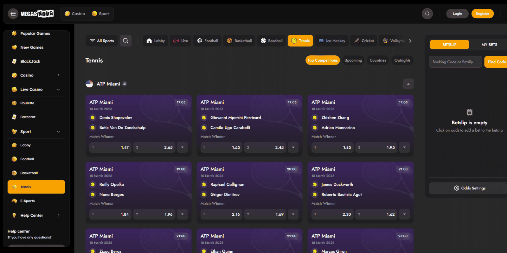Click the tennis ball icon beside Camilo Ugo Carabelli
The image size is (507, 253).
[x=204, y=128]
